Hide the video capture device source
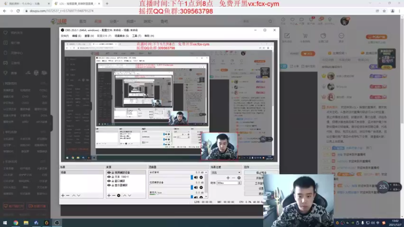 109,173
